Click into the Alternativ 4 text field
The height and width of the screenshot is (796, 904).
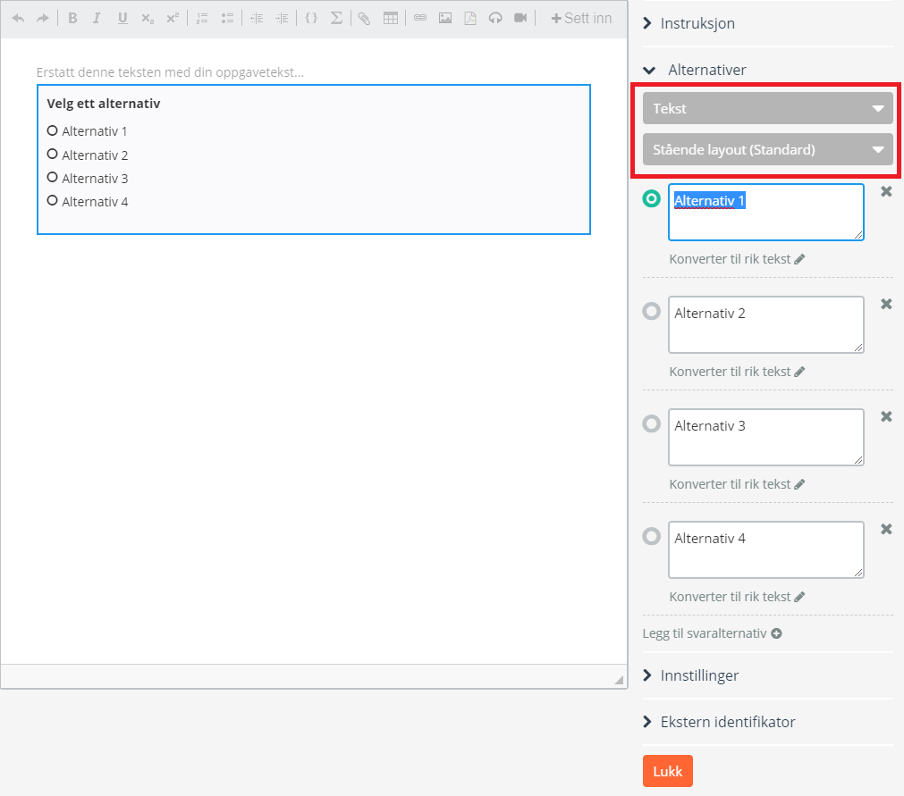(x=766, y=550)
